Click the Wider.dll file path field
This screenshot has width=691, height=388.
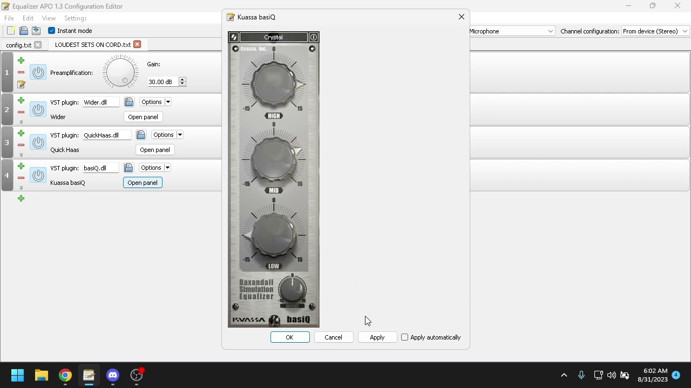click(101, 102)
